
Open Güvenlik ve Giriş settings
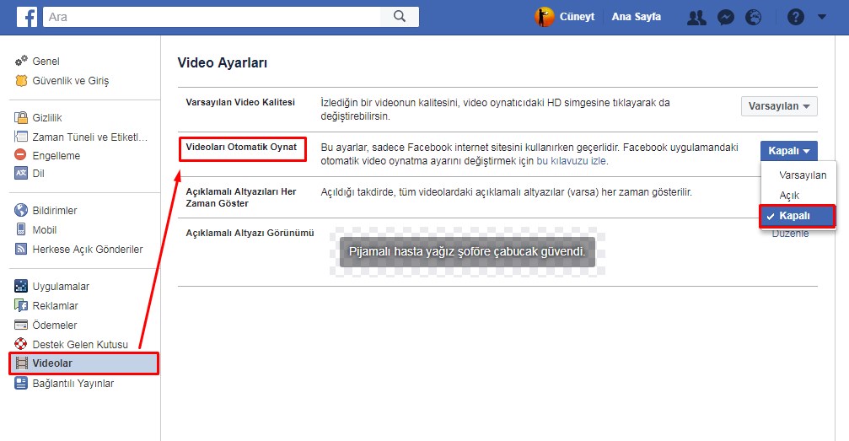[x=70, y=81]
